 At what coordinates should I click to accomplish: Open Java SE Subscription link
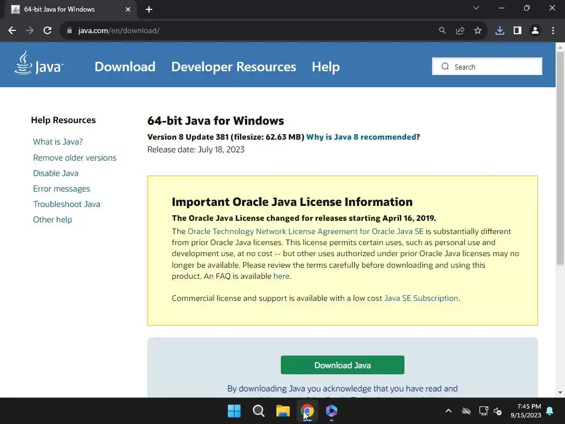421,298
